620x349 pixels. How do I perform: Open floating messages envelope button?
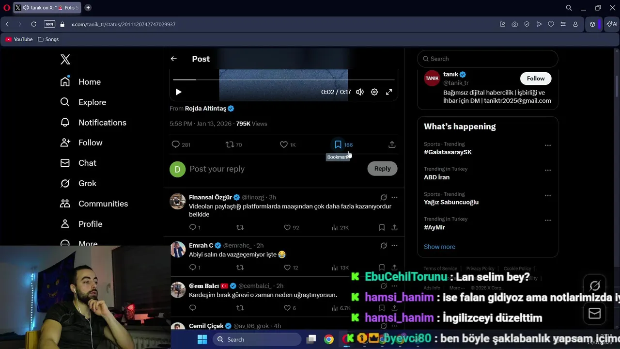(x=595, y=314)
